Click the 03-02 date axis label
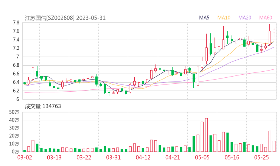 pos(25,157)
